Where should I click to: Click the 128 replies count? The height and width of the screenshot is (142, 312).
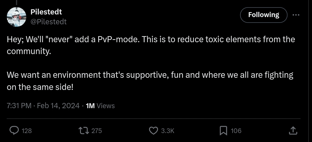pos(27,131)
